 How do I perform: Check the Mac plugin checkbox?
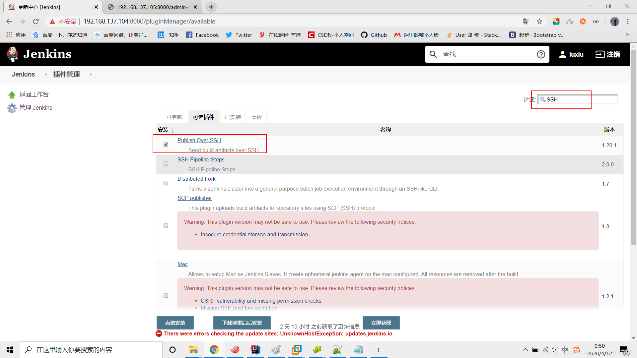click(x=166, y=296)
